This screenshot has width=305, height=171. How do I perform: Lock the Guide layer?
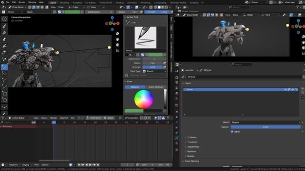[x=296, y=90]
